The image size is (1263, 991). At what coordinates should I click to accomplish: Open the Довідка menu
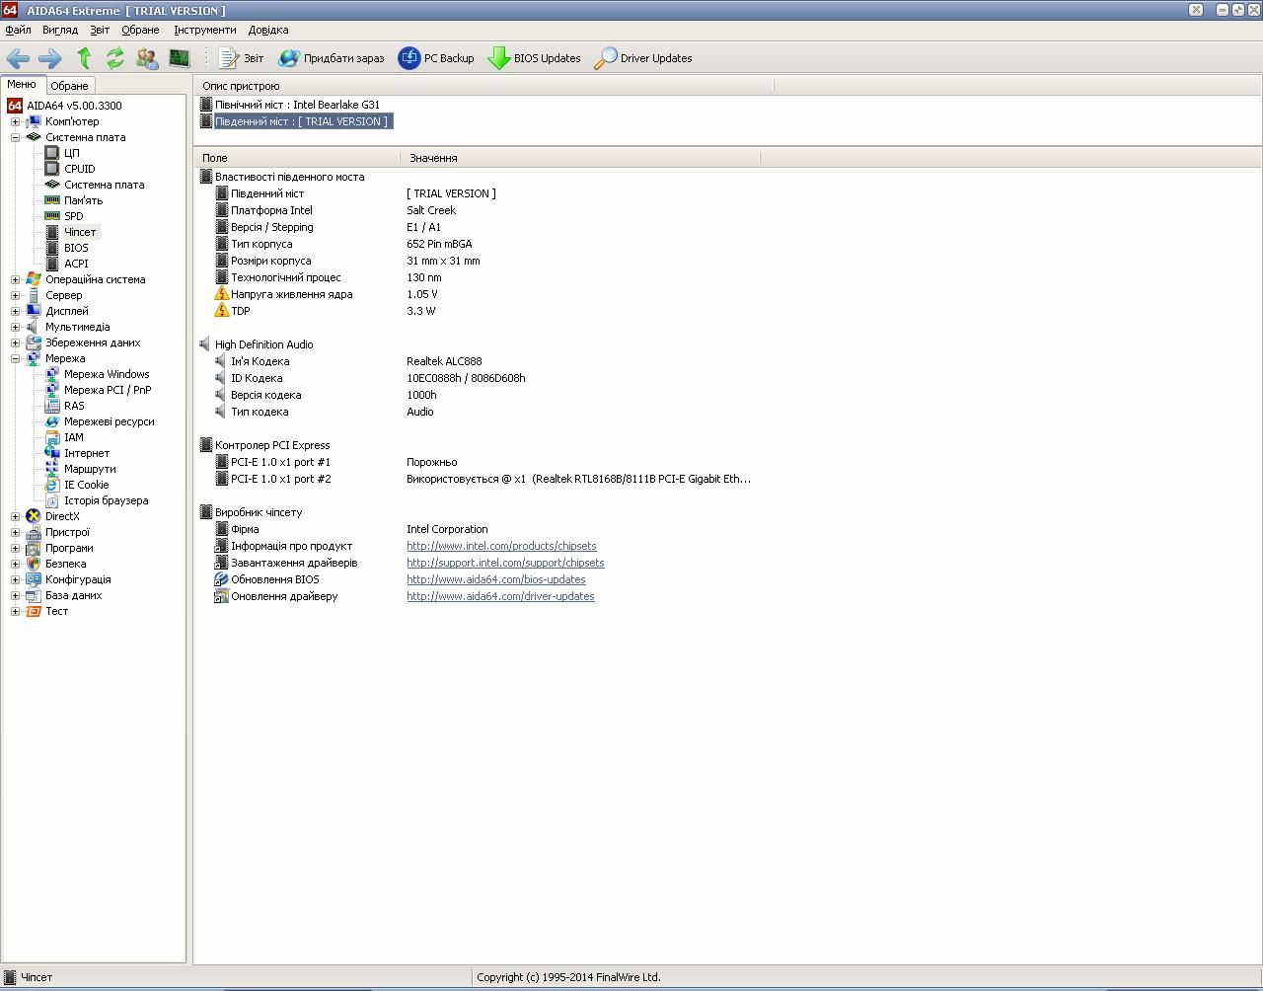pyautogui.click(x=268, y=30)
